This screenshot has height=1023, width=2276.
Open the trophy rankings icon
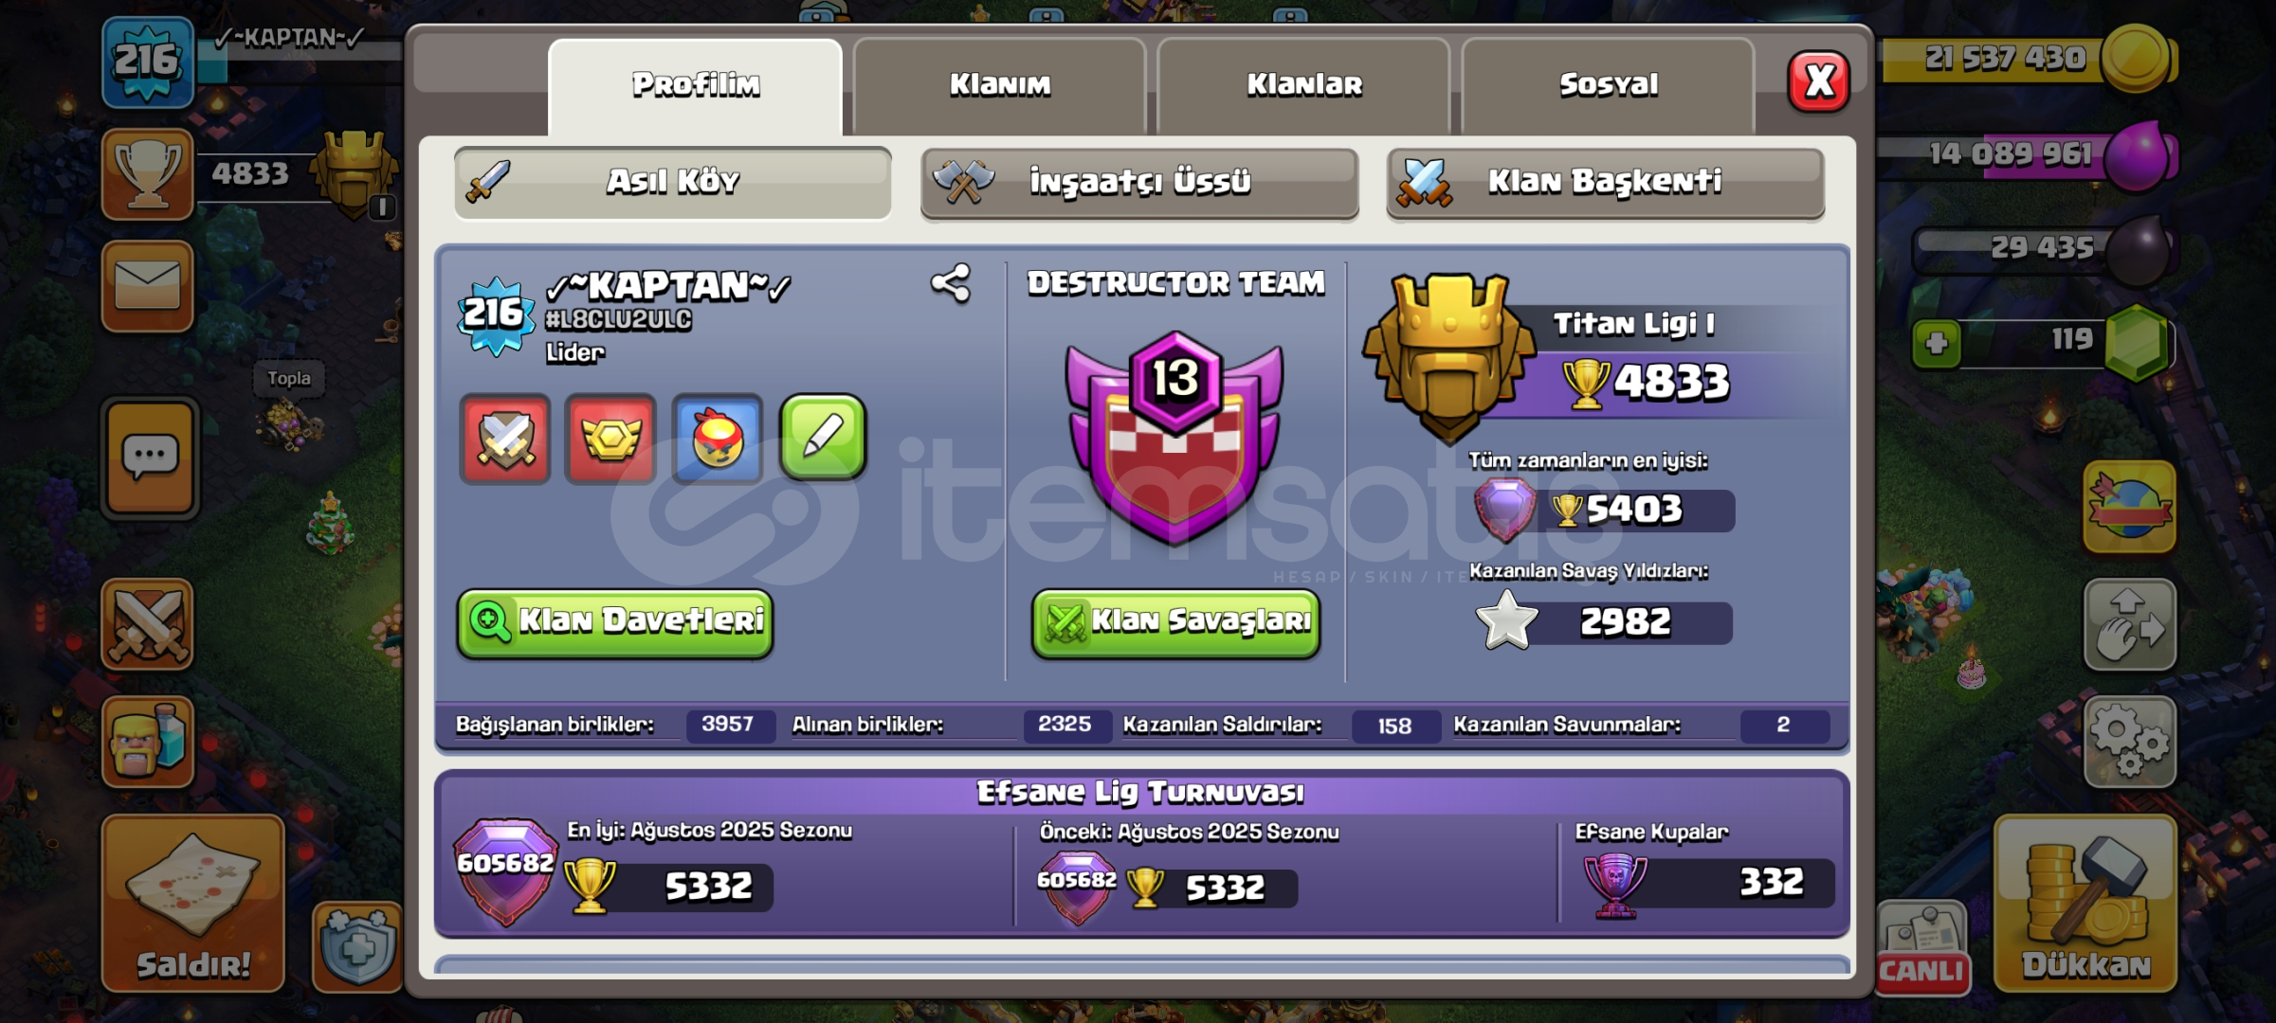point(148,175)
